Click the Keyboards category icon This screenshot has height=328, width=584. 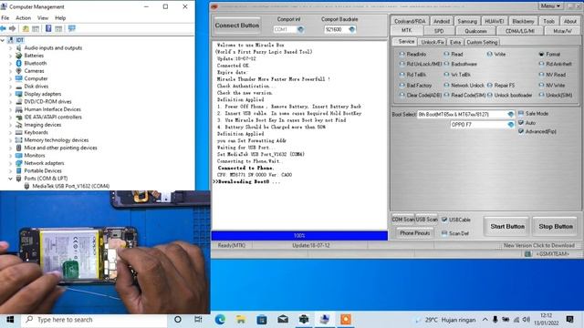click(18, 132)
